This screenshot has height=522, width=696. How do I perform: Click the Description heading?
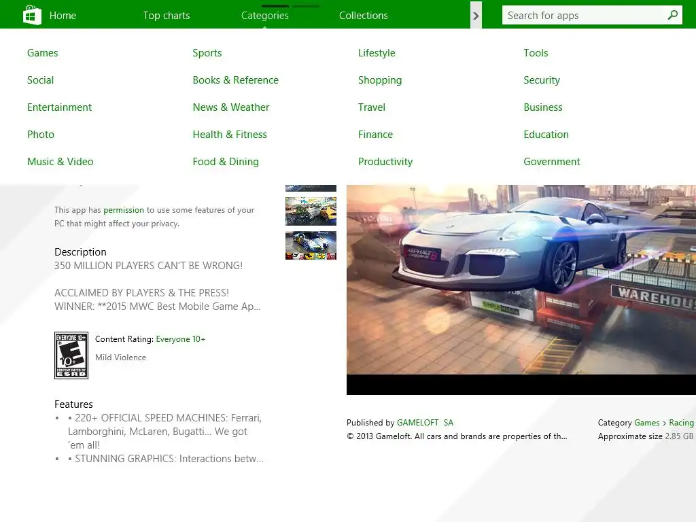[80, 252]
